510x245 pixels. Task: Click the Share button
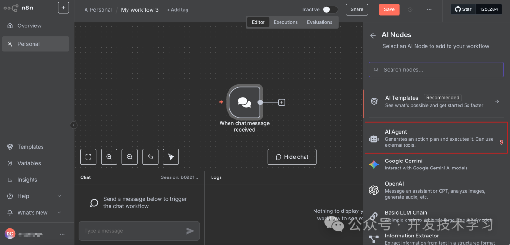coord(357,9)
